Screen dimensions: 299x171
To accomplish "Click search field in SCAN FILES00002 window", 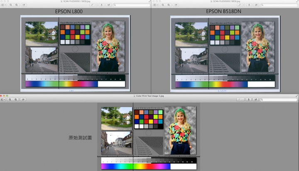I will coord(279,5).
